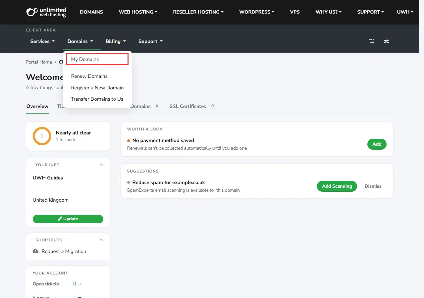
Task: Click 'Reduce spam for example.co.uk' text
Action: click(x=169, y=182)
